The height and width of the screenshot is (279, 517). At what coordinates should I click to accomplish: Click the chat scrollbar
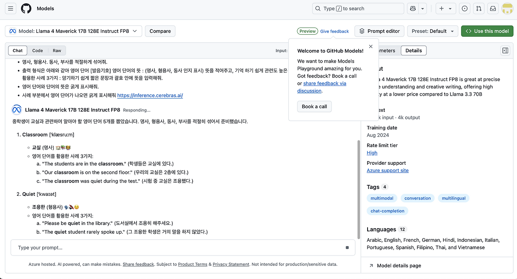(x=359, y=189)
